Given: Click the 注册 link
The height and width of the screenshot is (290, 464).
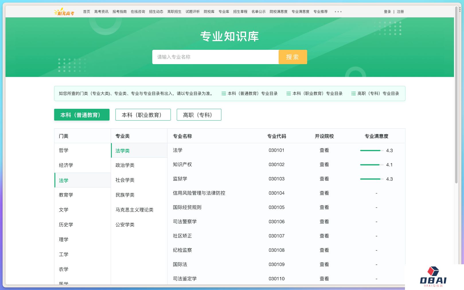Looking at the screenshot, I should pyautogui.click(x=400, y=12).
